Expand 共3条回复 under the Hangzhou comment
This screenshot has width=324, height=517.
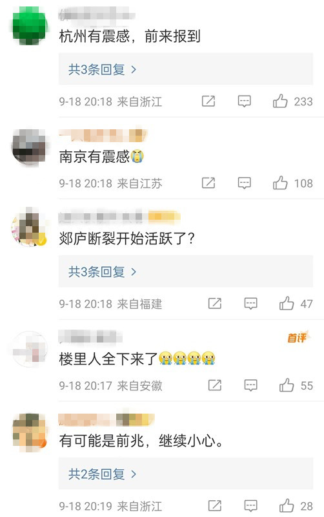[x=186, y=69]
